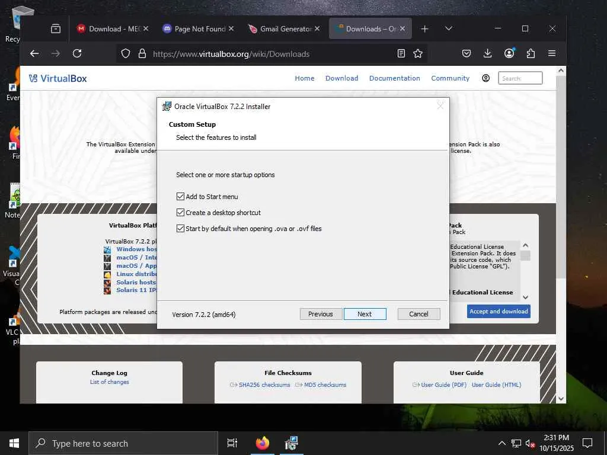Go back to previous page

click(x=34, y=53)
